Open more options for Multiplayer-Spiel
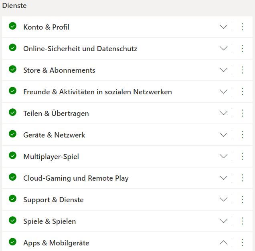255x251 pixels. (x=242, y=156)
